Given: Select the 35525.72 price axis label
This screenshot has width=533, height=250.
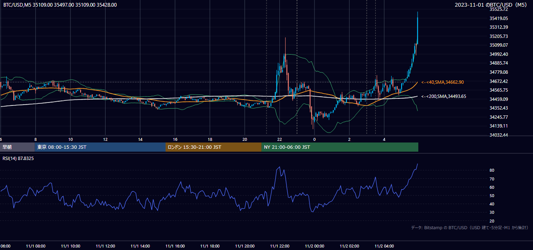Looking at the screenshot, I should pos(499,9).
